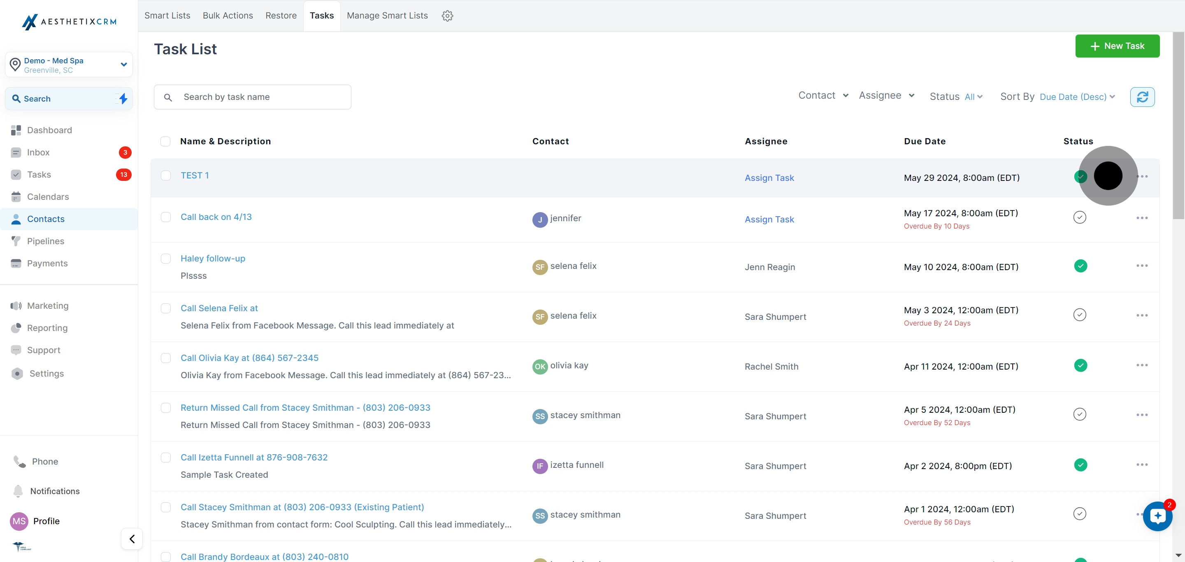Mark Call back on 4/13 task complete
This screenshot has height=562, width=1185.
(x=1080, y=217)
